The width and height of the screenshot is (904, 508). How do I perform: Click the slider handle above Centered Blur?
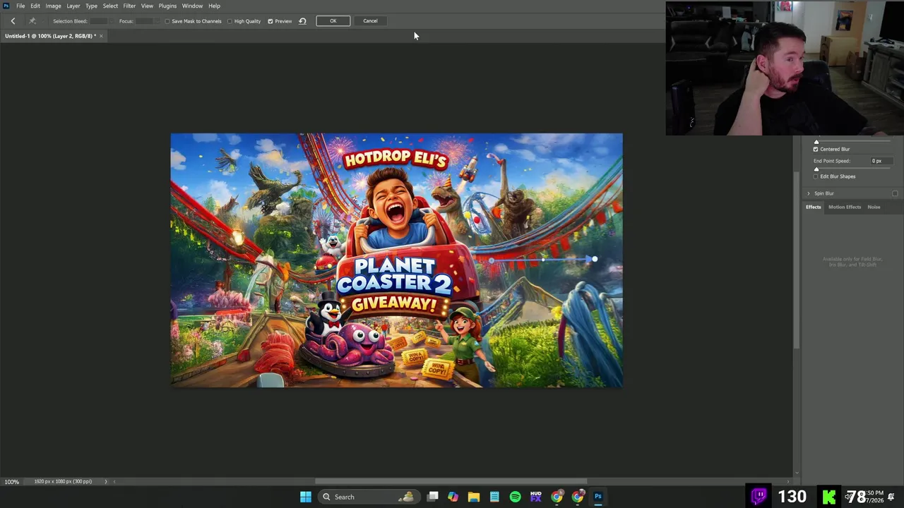coord(816,142)
